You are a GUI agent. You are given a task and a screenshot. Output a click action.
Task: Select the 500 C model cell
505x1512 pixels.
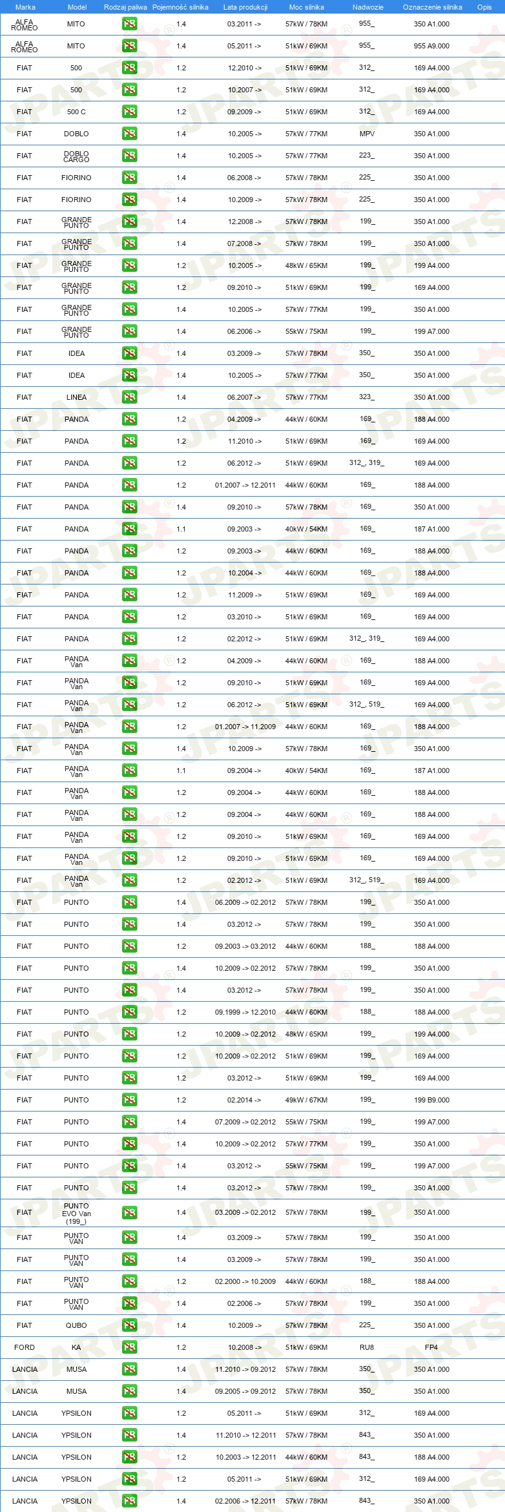click(x=76, y=112)
